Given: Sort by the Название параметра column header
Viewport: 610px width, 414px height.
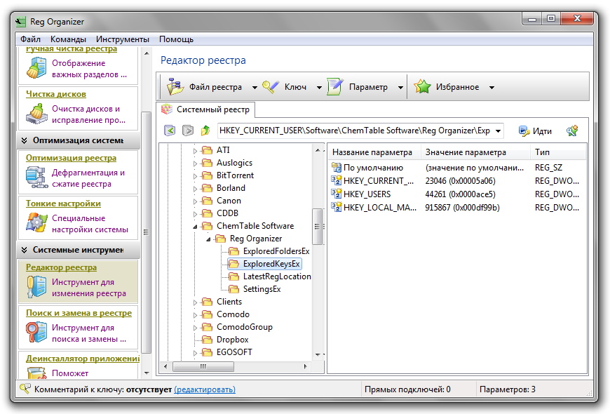Looking at the screenshot, I should (374, 152).
